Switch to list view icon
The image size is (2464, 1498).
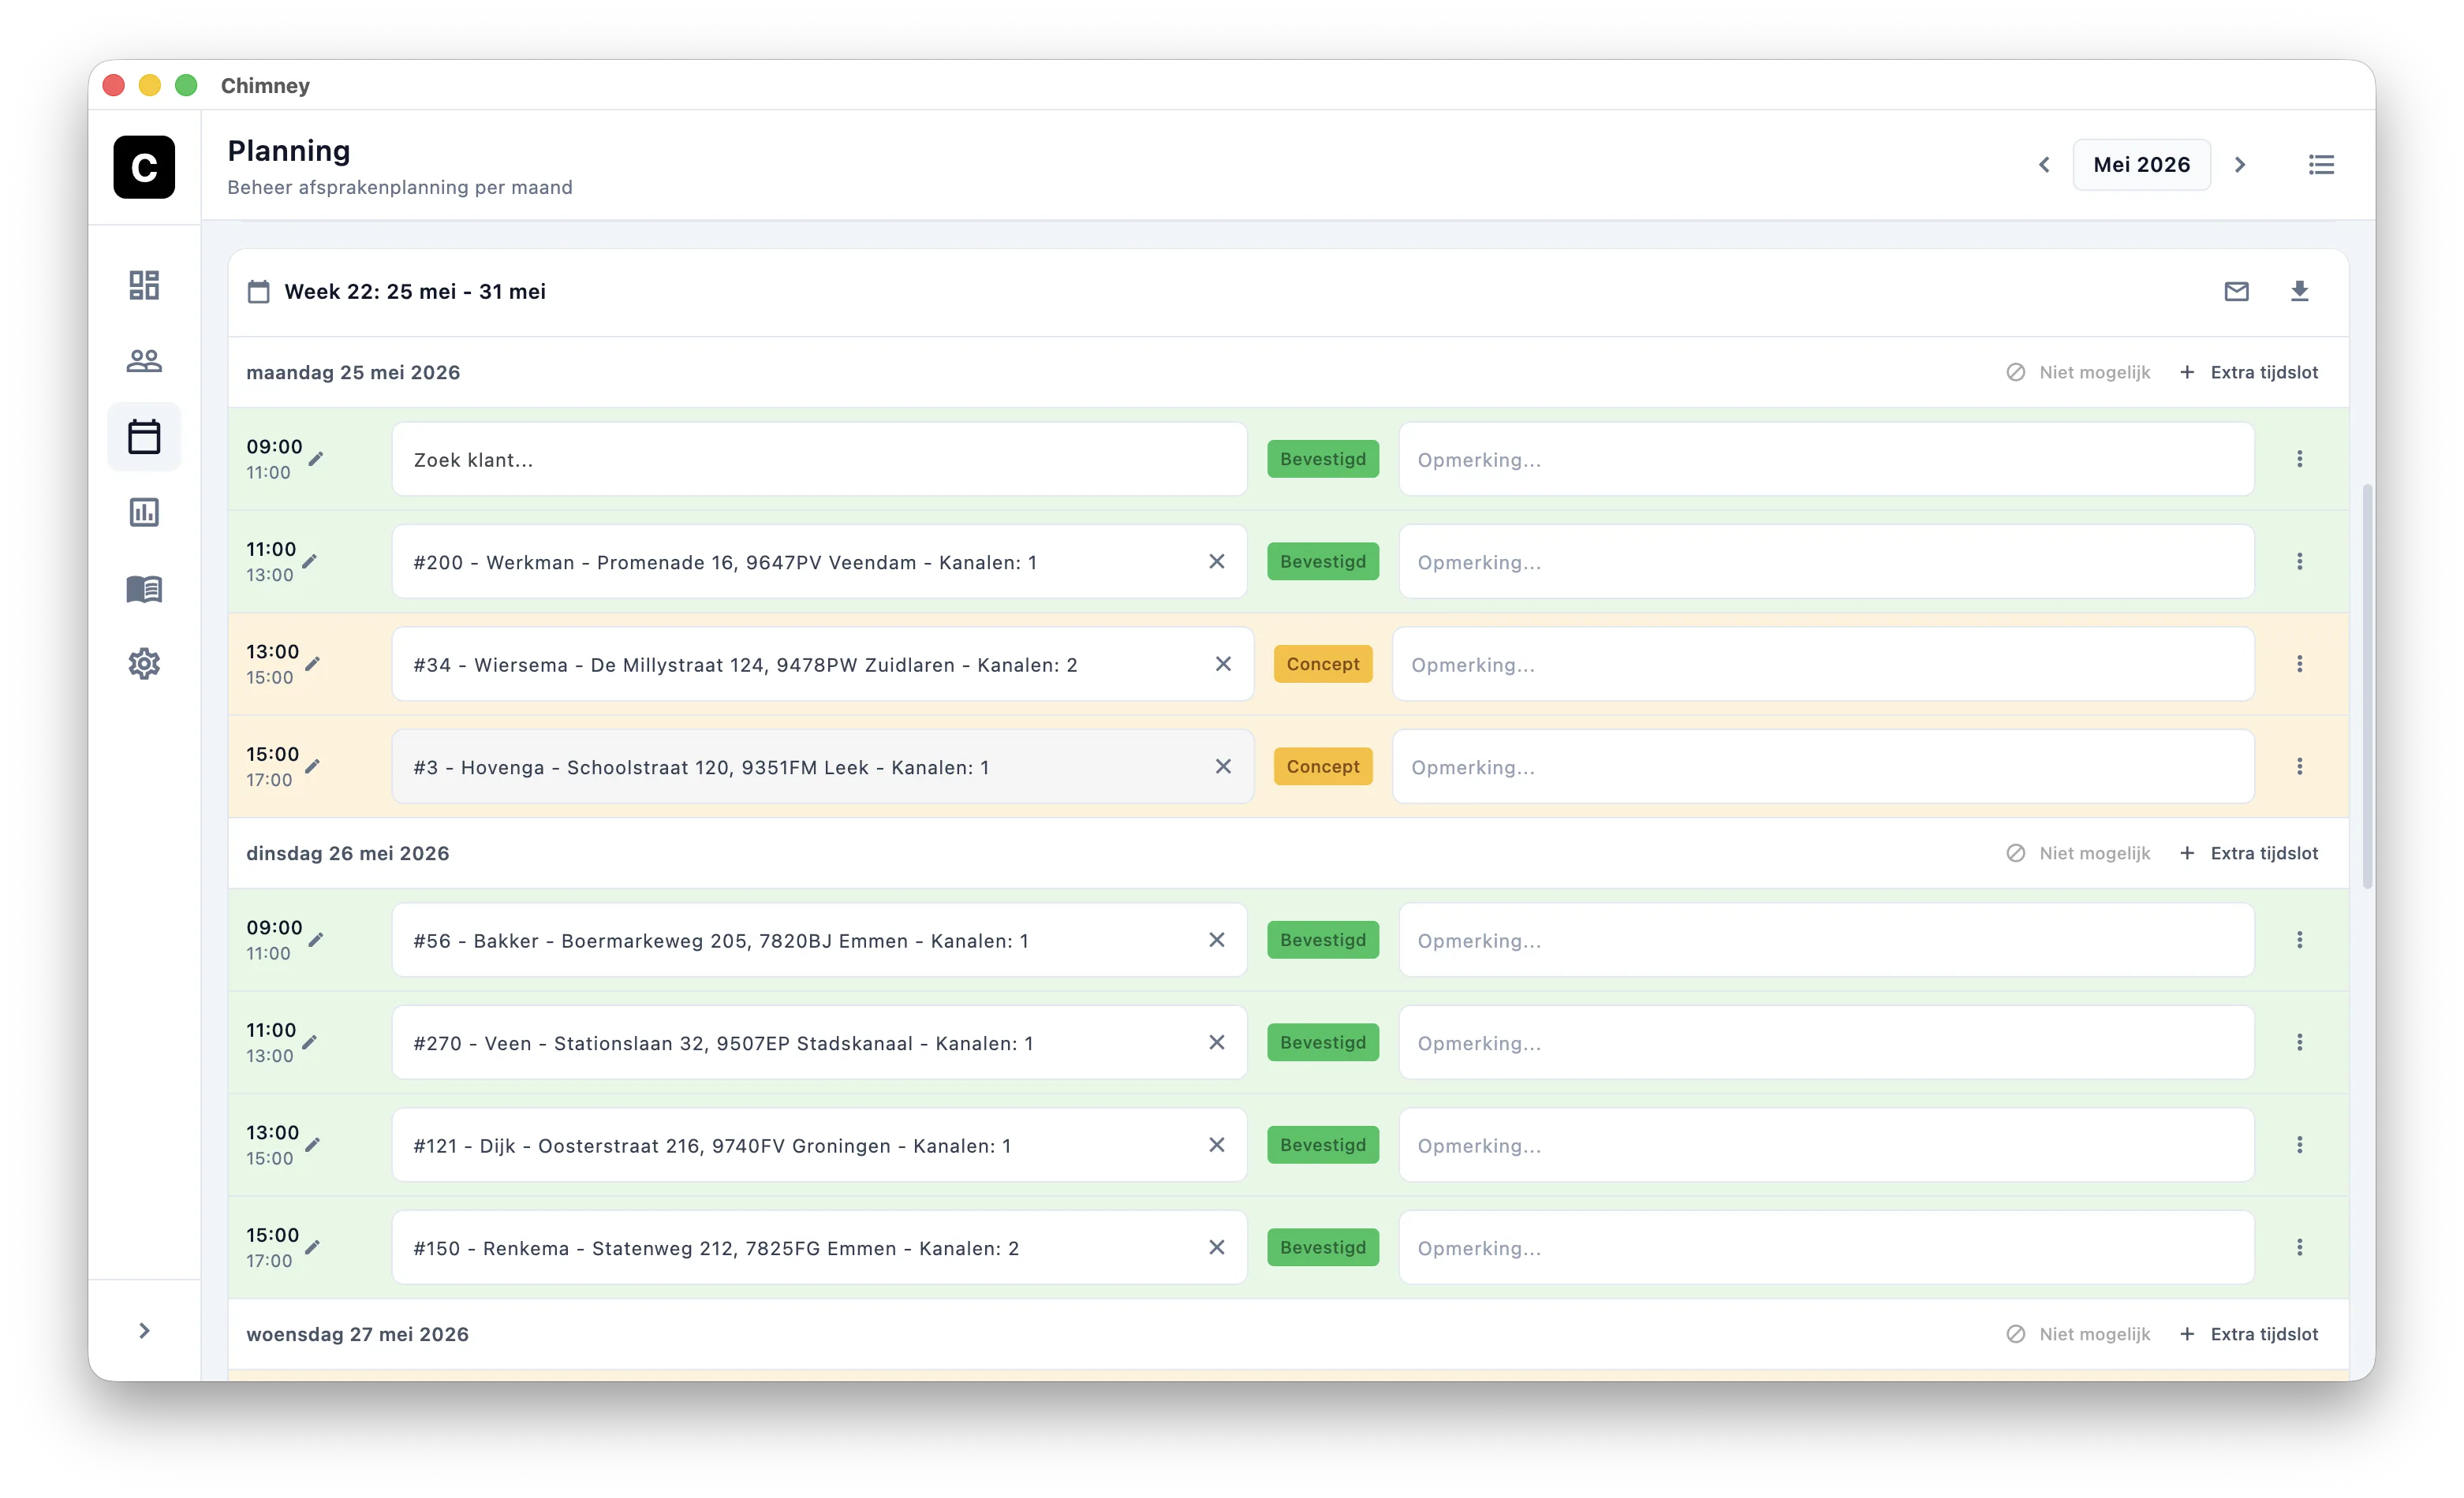2321,165
